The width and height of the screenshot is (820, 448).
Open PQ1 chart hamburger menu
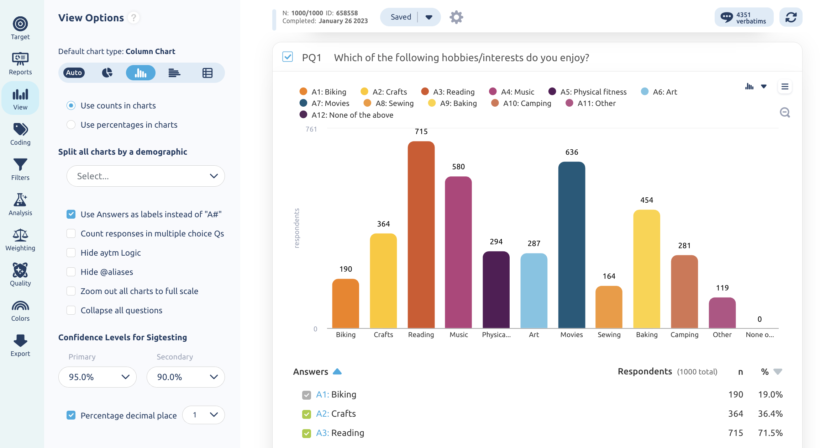785,86
